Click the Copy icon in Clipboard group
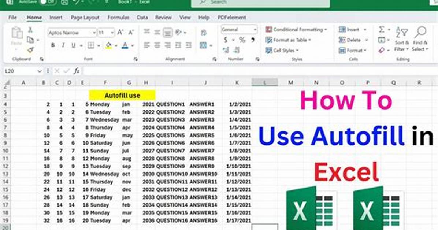The width and height of the screenshot is (438, 230). 30,40
